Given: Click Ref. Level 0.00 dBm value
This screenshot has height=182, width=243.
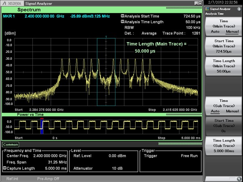Looking at the screenshot, I should [x=117, y=156].
